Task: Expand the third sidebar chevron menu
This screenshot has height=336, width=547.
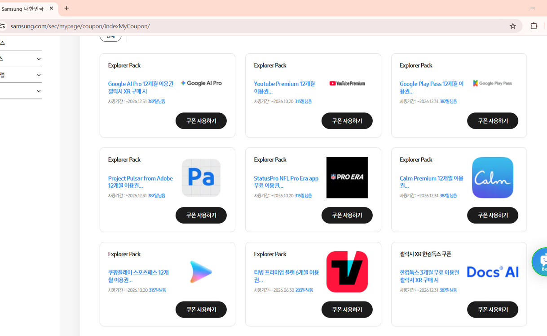Action: click(39, 91)
